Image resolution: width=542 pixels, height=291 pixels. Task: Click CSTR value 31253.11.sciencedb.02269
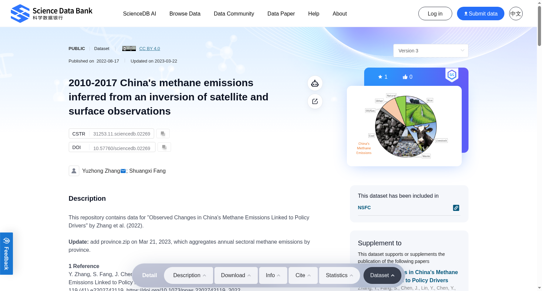tap(122, 134)
